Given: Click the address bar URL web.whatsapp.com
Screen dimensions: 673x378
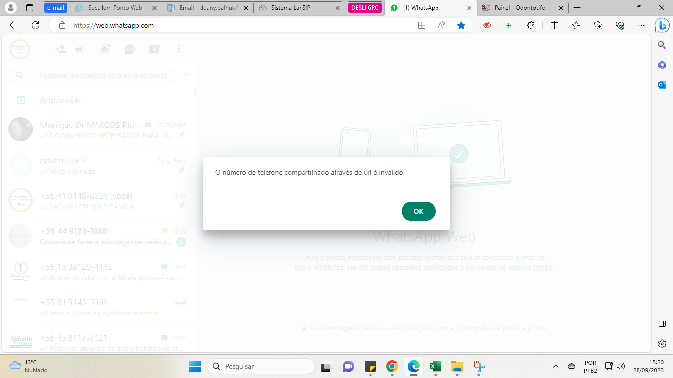Looking at the screenshot, I should (114, 25).
